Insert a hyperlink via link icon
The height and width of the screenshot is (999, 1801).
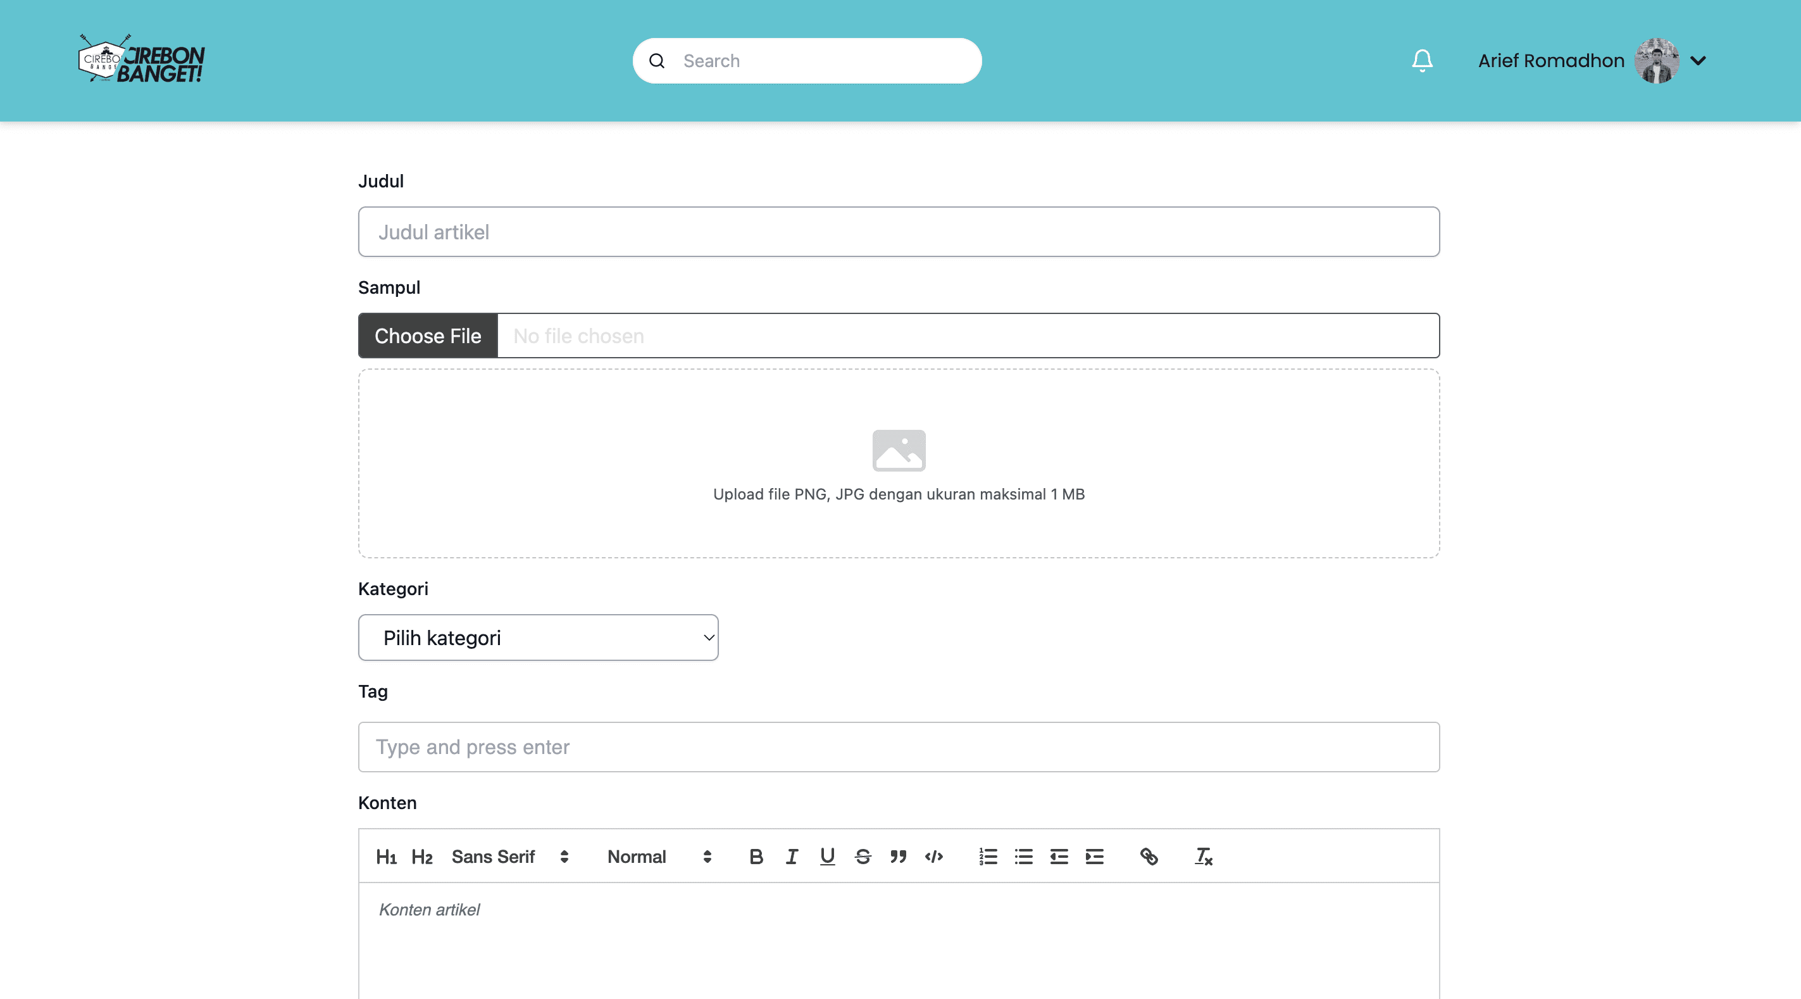pos(1149,857)
